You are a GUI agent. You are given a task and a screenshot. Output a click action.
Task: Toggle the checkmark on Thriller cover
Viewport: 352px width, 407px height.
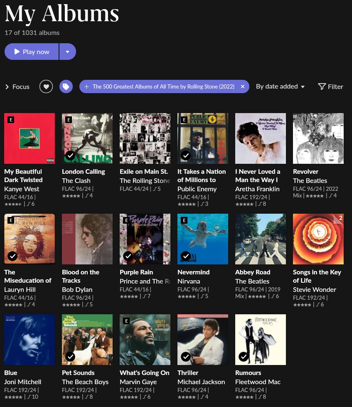pos(186,357)
